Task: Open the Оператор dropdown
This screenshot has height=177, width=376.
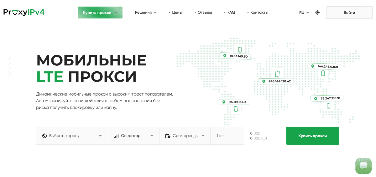Action: (x=133, y=136)
